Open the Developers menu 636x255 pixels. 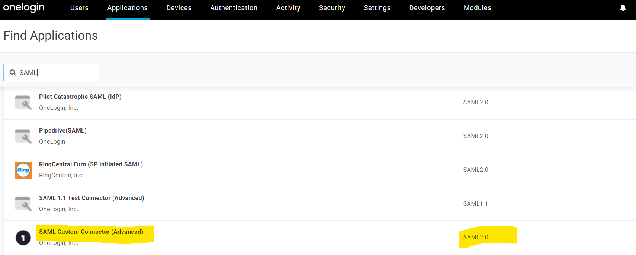tap(427, 8)
